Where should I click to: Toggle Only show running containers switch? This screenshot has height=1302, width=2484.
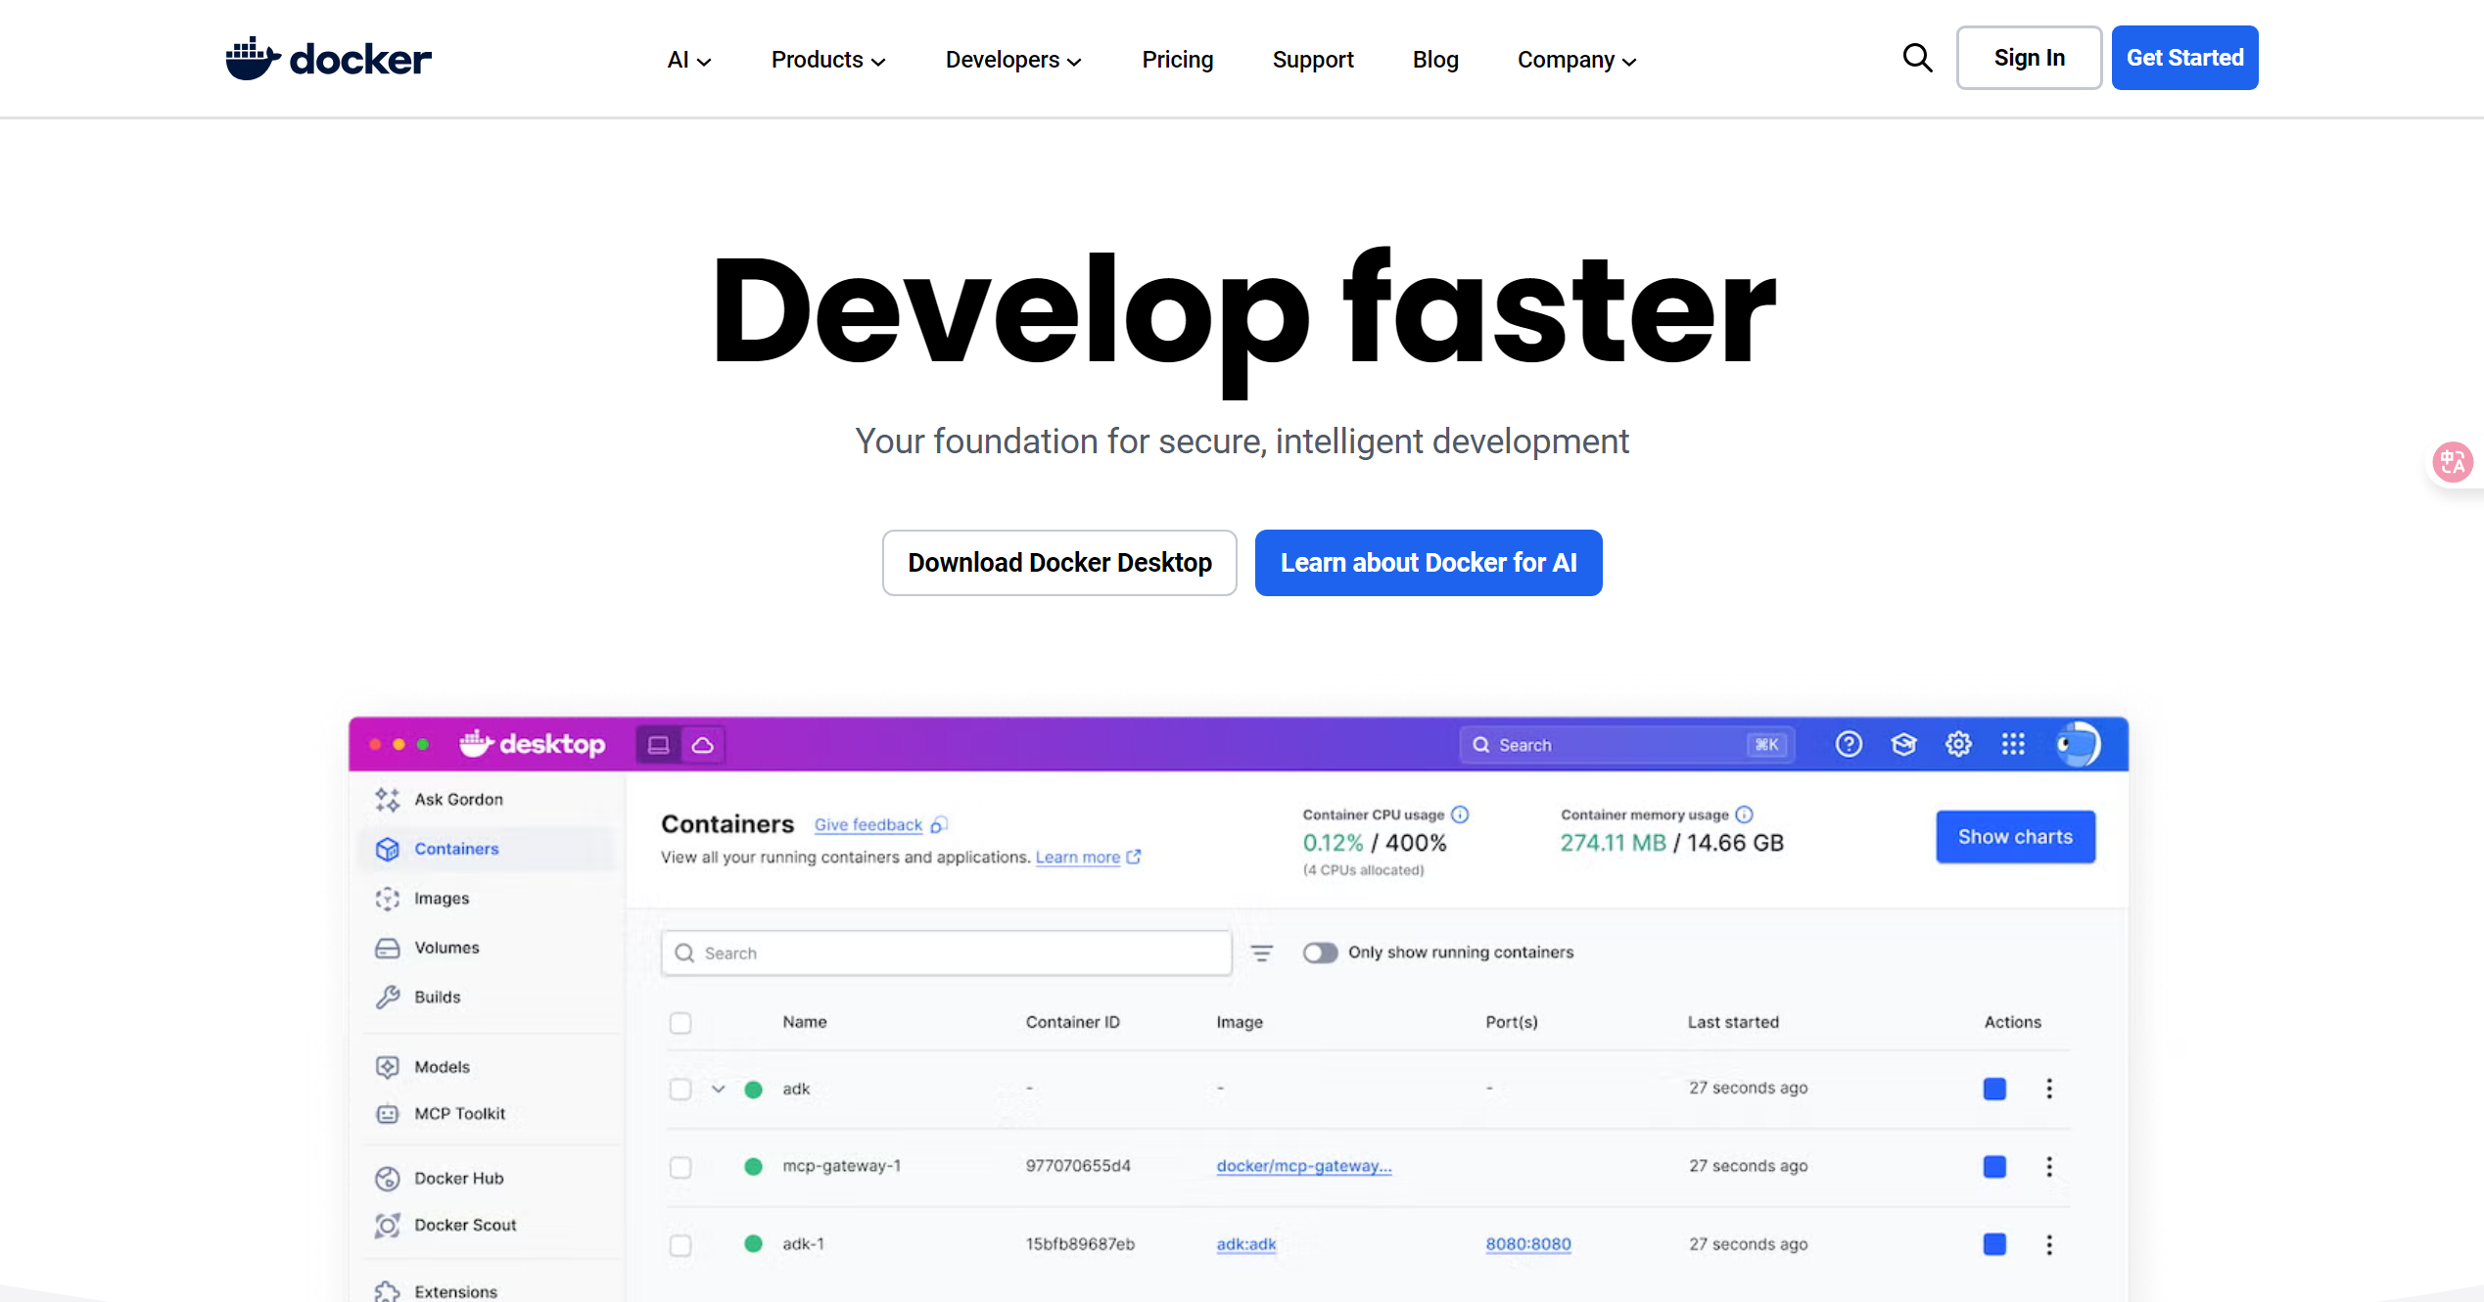point(1319,953)
